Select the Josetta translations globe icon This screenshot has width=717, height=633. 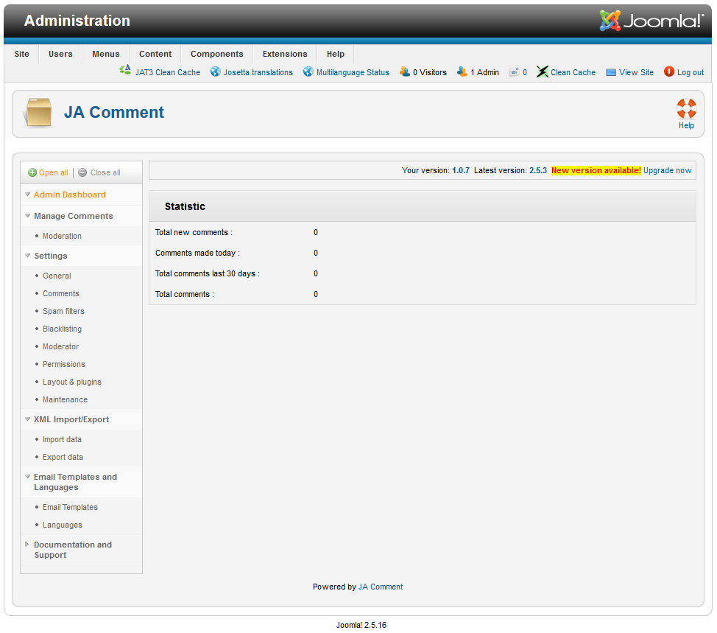pyautogui.click(x=215, y=71)
